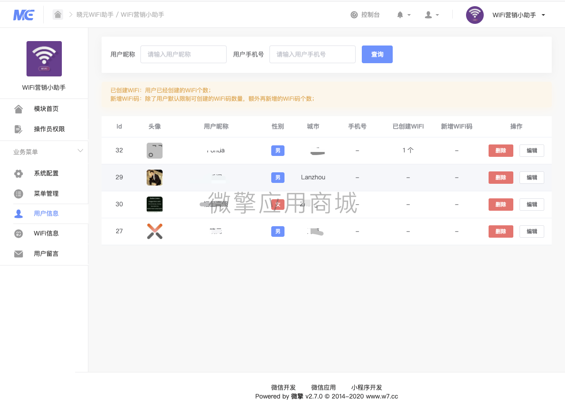Edit user with id 30
Screen dimensions: 565x406
(x=532, y=205)
